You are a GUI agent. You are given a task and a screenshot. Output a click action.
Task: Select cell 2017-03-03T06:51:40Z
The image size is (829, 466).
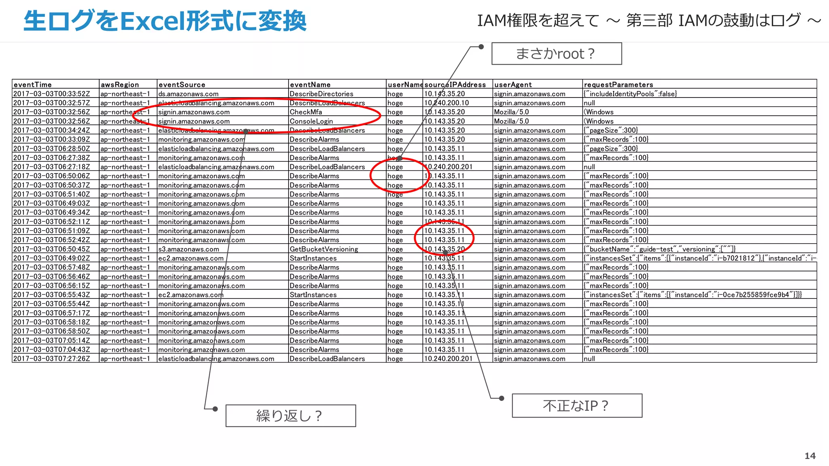click(56, 194)
